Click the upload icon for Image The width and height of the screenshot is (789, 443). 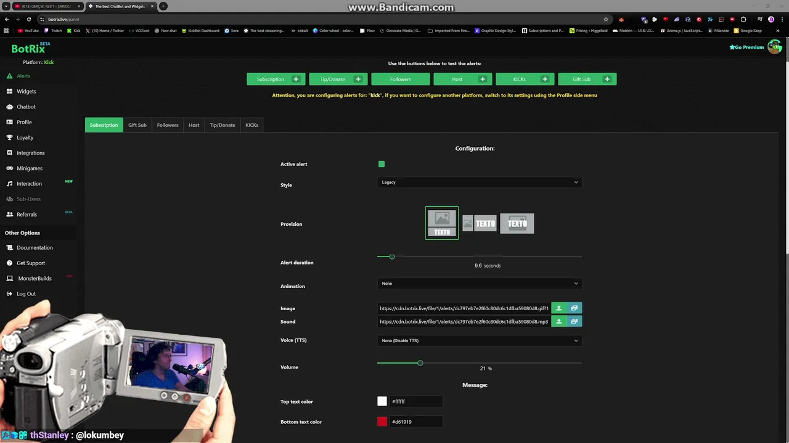pyautogui.click(x=558, y=308)
